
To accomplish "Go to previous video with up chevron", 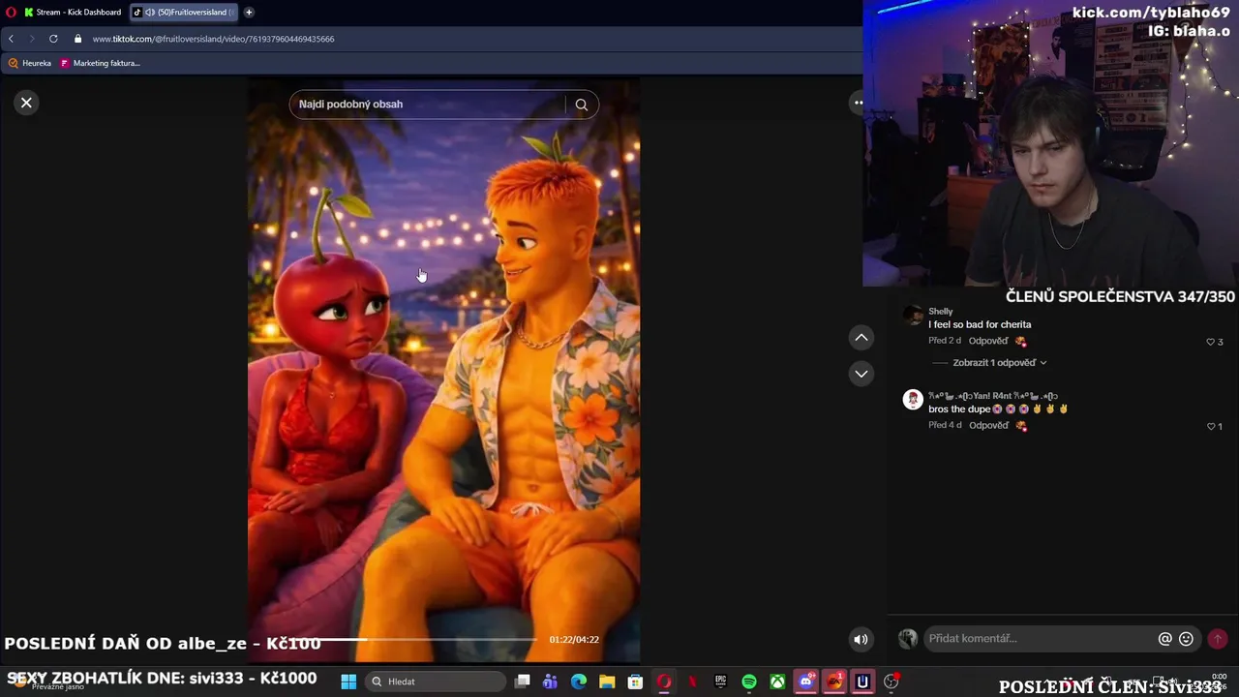I will pyautogui.click(x=861, y=337).
